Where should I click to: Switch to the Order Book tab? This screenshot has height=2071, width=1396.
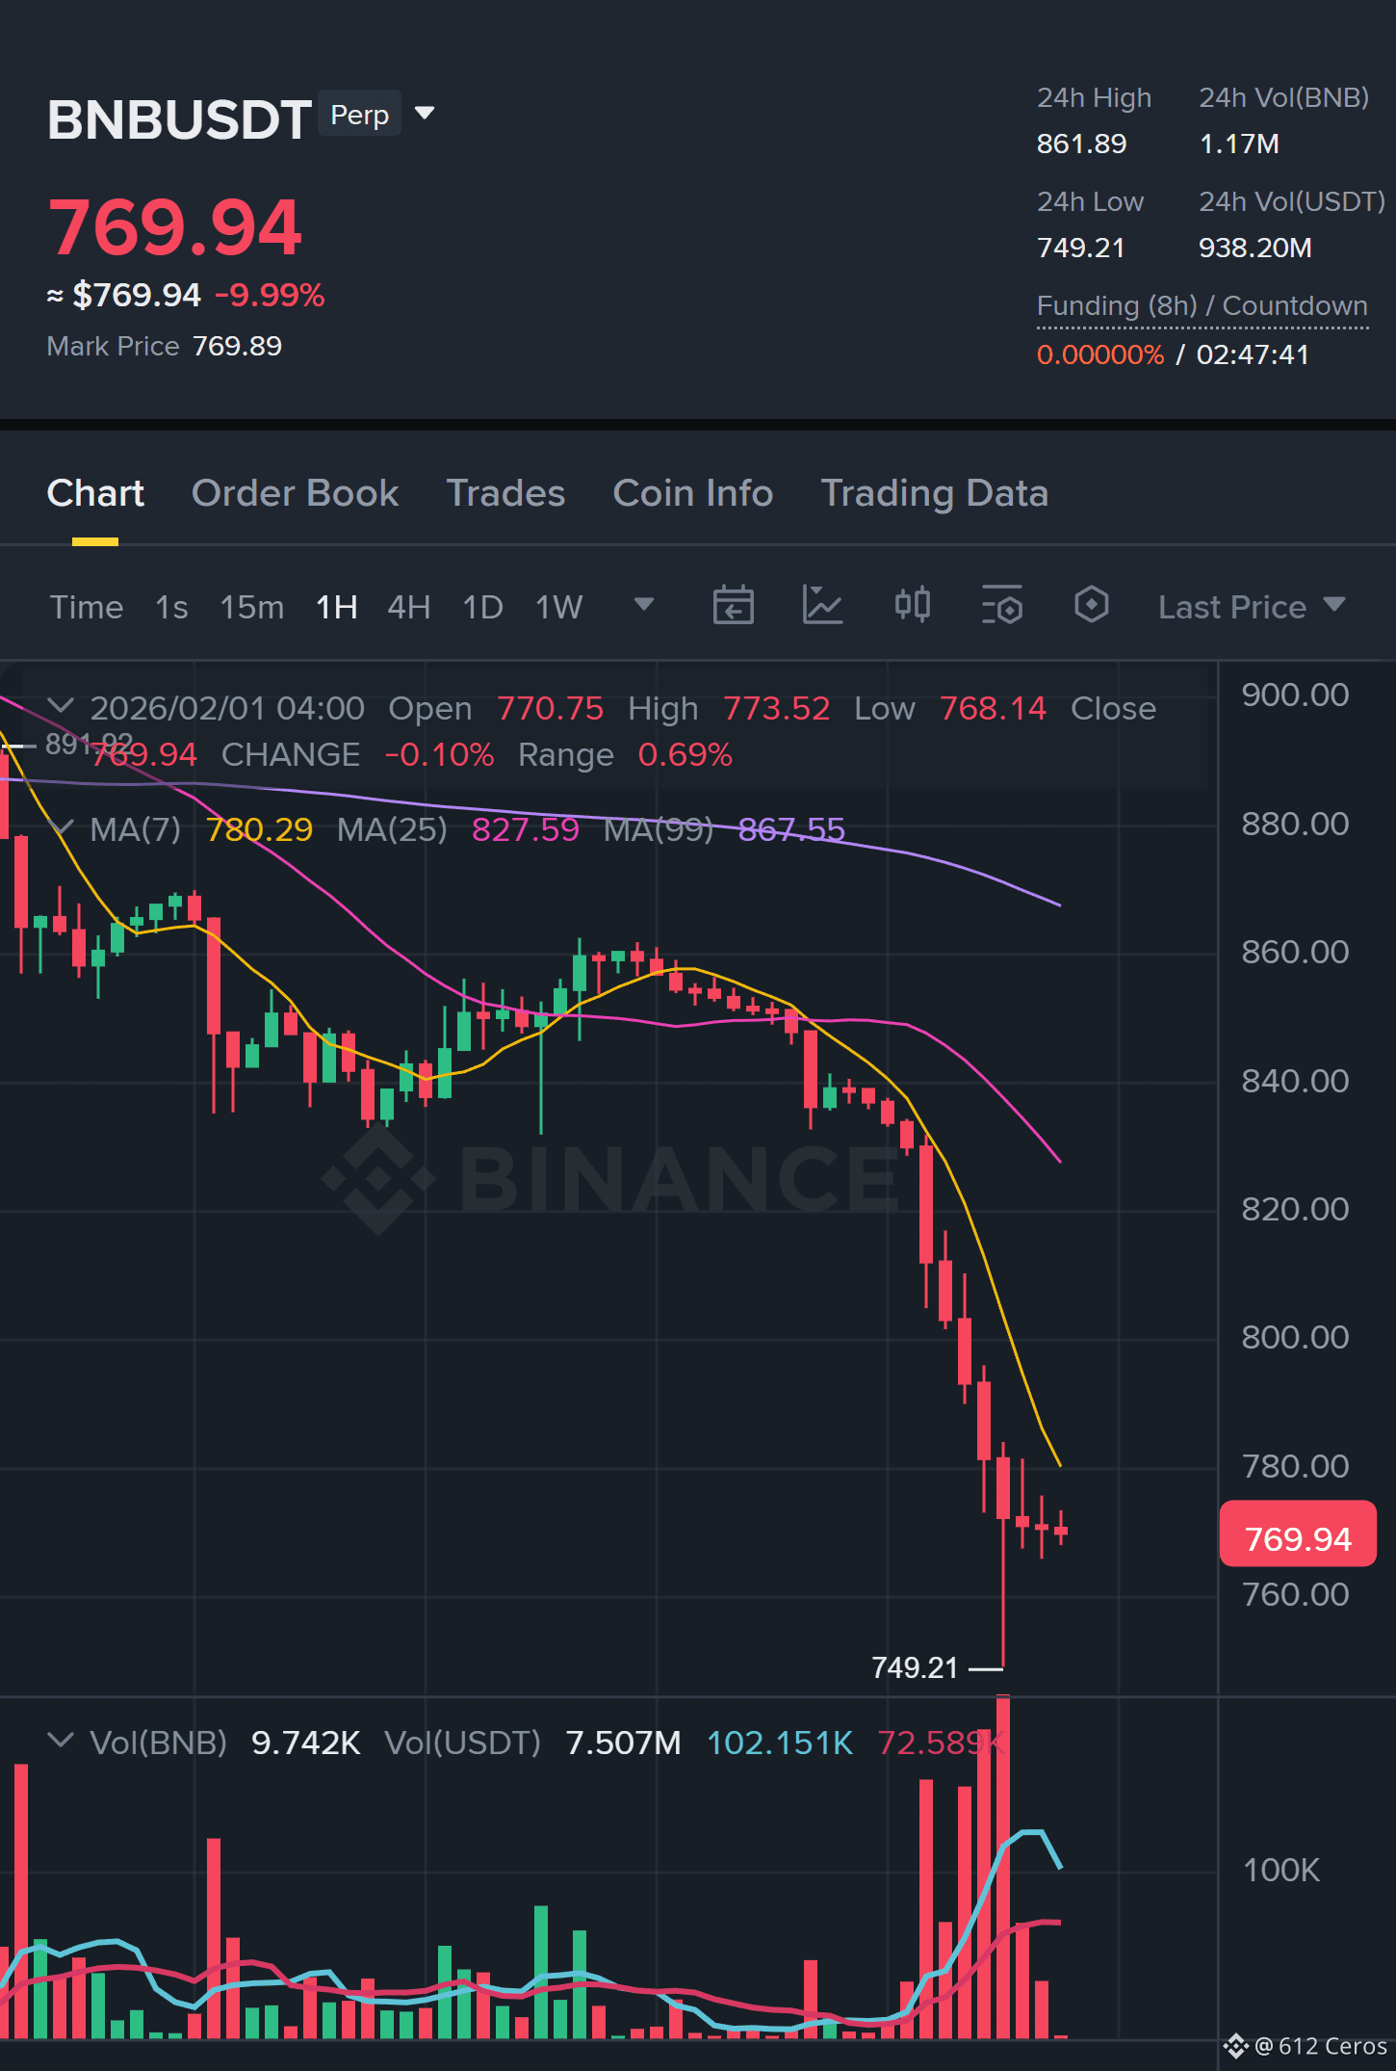295,493
